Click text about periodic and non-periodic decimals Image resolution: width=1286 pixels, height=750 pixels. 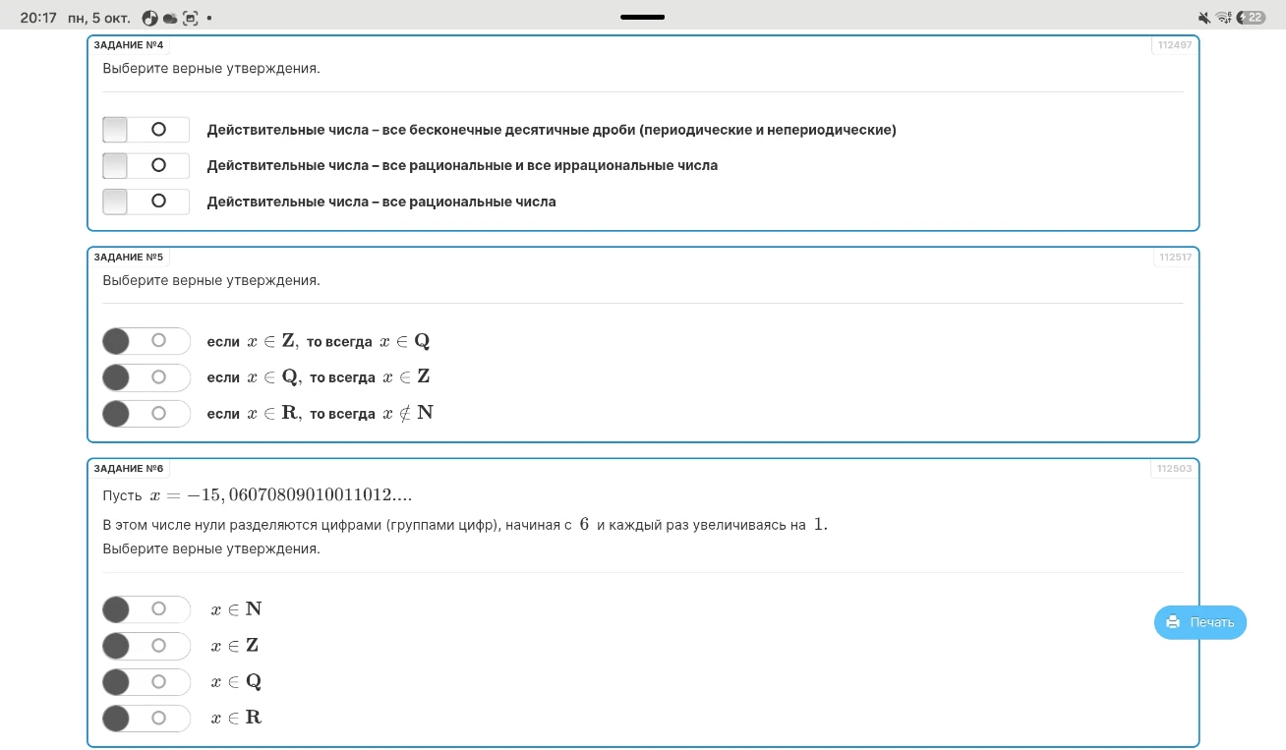point(552,130)
